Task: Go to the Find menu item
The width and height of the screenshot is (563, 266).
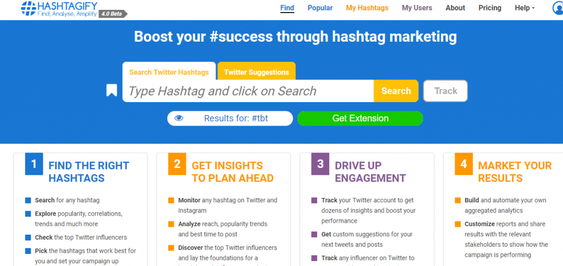Action: point(287,8)
